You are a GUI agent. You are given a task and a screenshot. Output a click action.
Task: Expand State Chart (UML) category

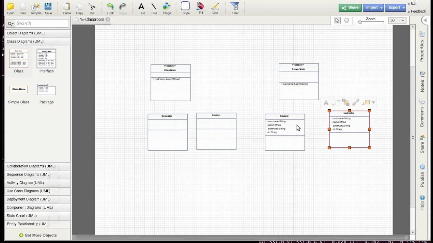click(38, 216)
